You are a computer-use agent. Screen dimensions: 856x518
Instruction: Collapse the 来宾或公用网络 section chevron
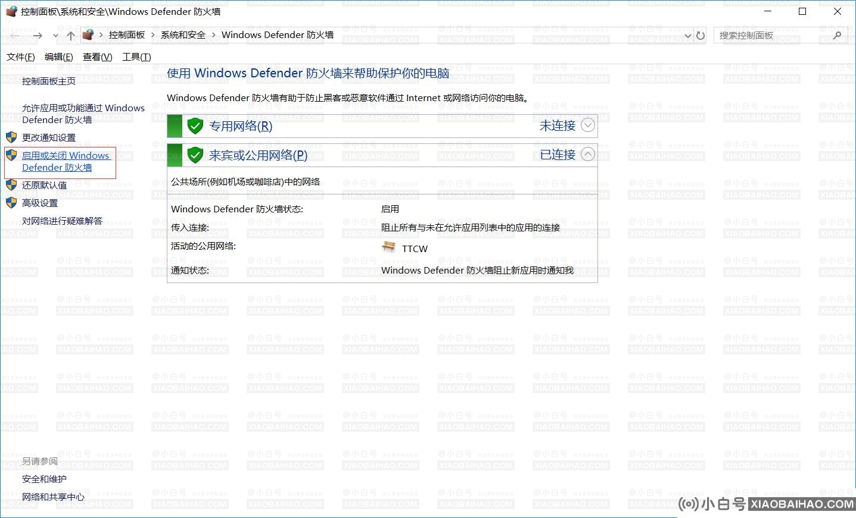point(588,154)
